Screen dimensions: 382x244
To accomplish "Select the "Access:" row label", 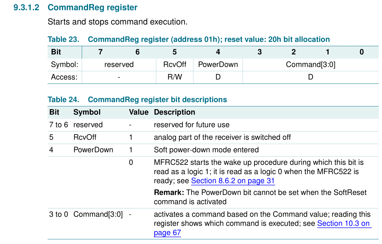I will pyautogui.click(x=64, y=77).
